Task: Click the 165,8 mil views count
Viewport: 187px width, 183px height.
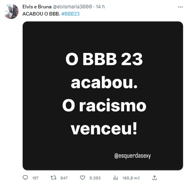Action: click(x=131, y=178)
